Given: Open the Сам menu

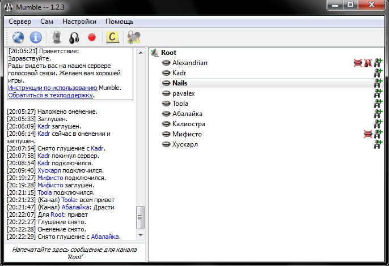Looking at the screenshot, I should pyautogui.click(x=47, y=22).
